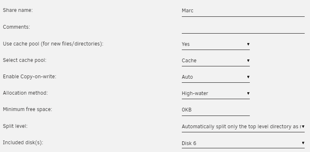Screen dimensions: 310x152
Task: Click the Share name text field
Action: pyautogui.click(x=243, y=11)
